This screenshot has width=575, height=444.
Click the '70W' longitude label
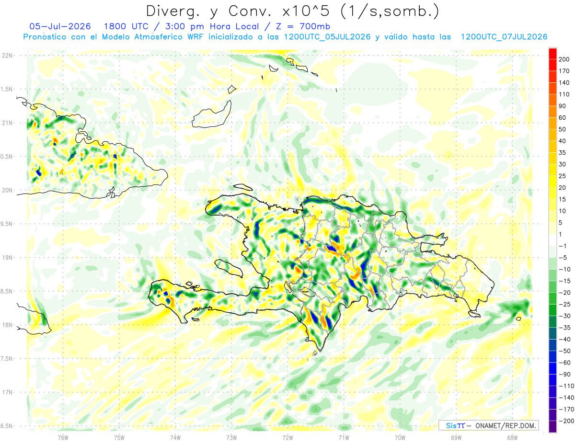click(x=400, y=437)
